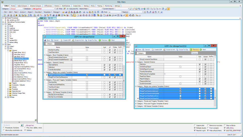Click Script To Clip in xSkrapeTest:EQ3 window
243x137 pixels.
tap(182, 49)
